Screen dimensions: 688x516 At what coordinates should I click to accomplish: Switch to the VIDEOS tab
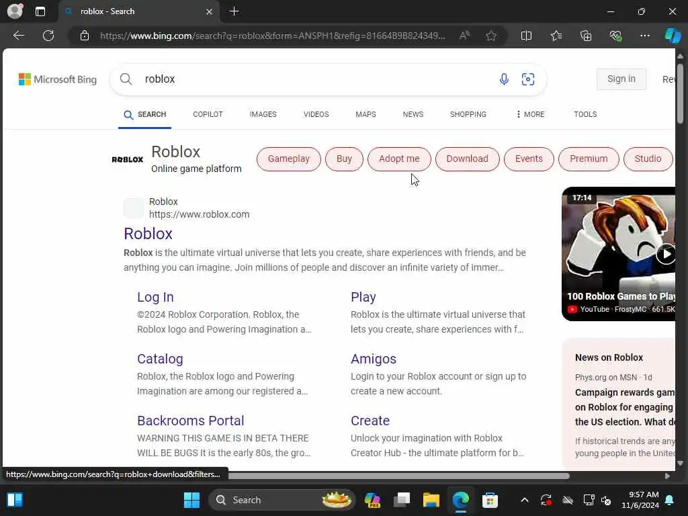(x=316, y=114)
